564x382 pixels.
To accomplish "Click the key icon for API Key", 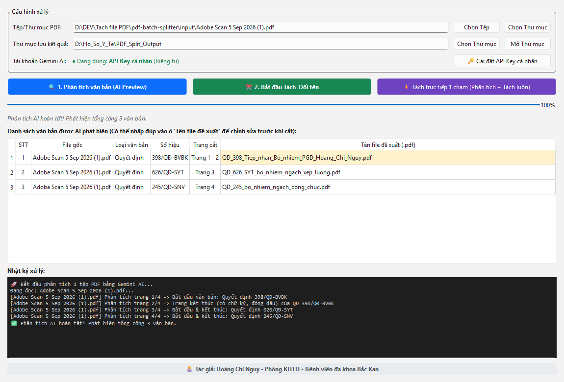I will 470,61.
